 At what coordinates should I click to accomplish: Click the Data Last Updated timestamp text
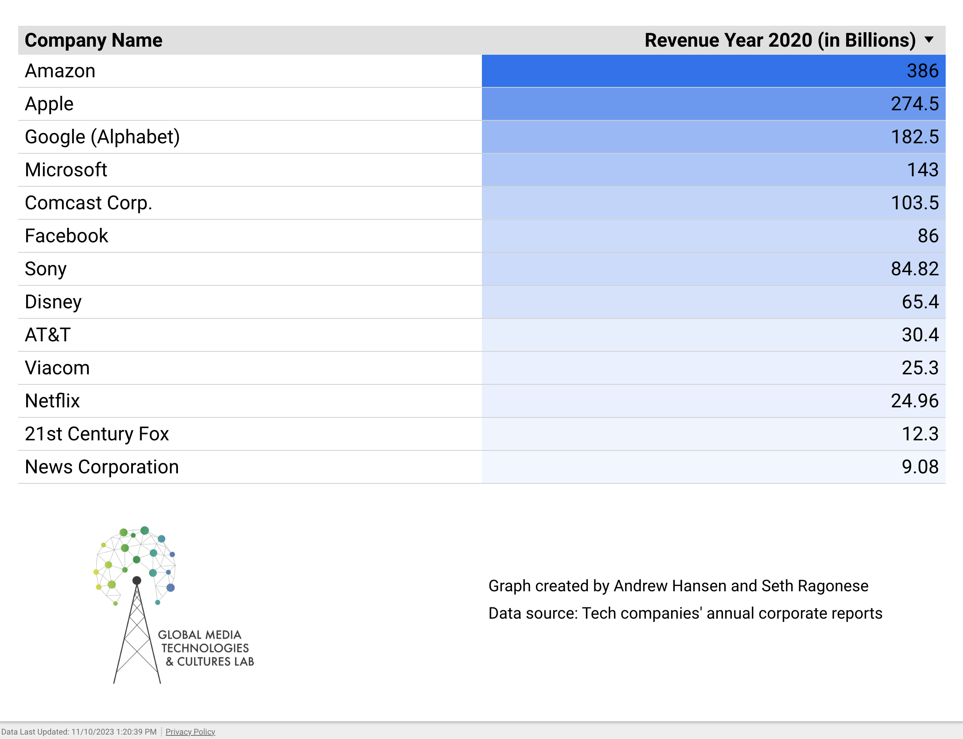coord(79,731)
